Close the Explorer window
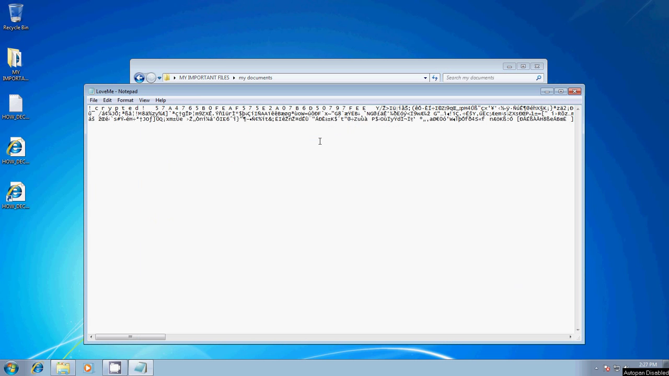The width and height of the screenshot is (669, 376). 537,66
